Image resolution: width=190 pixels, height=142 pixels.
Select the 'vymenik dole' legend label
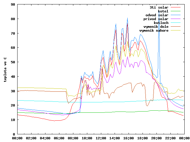156,27
